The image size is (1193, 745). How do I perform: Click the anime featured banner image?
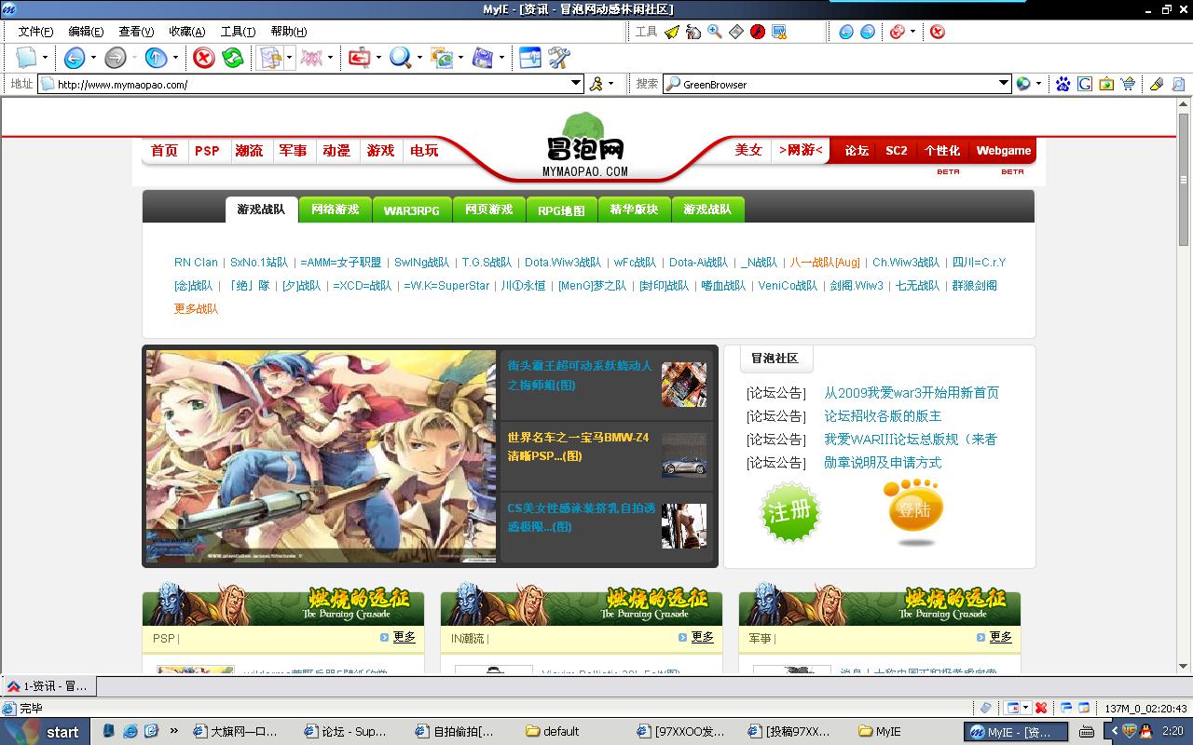click(321, 456)
